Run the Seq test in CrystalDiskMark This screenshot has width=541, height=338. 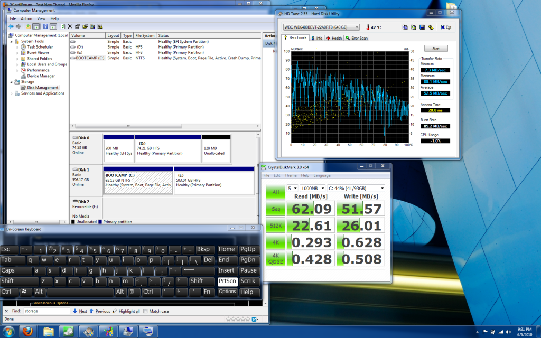275,209
